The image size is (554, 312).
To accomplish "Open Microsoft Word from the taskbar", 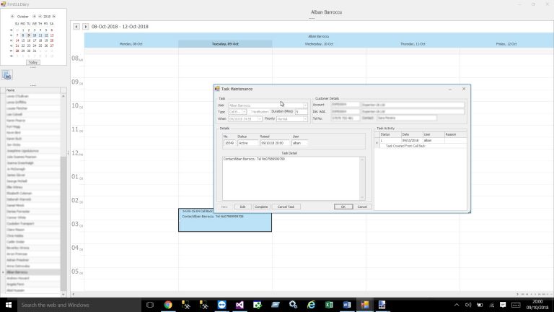I will pos(346,305).
